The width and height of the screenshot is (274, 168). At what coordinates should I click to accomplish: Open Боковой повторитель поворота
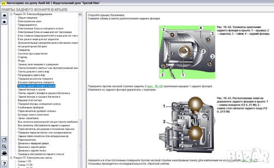click(x=36, y=83)
